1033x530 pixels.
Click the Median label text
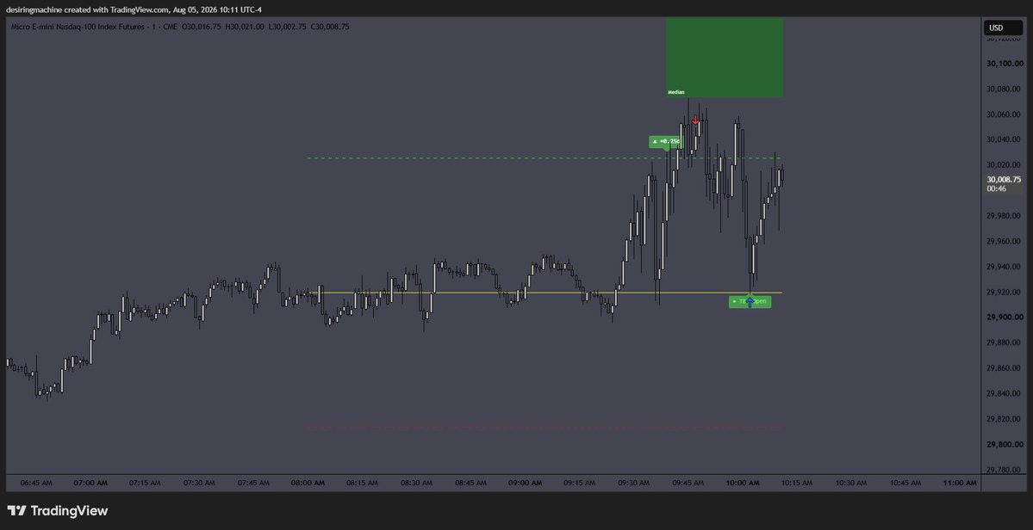[x=676, y=93]
